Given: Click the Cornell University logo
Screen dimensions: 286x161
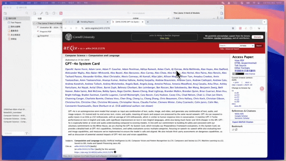Looking at the screenshot, I should [x=80, y=37].
